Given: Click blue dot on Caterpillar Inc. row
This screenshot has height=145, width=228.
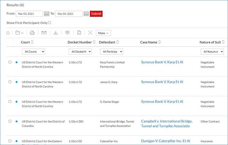Looking at the screenshot, I should (17, 141).
